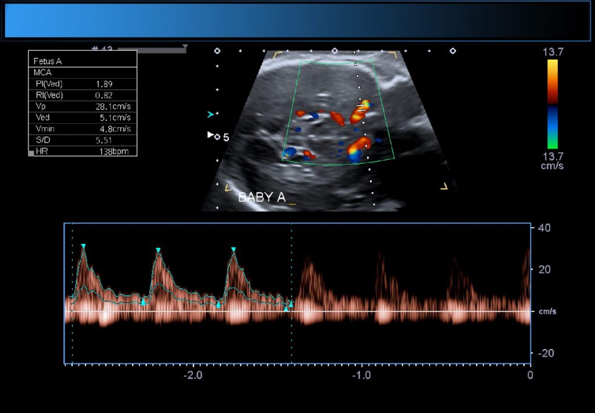Click the white depth arrow next to 5
Viewport: 595px width, 413px height.
click(x=210, y=135)
